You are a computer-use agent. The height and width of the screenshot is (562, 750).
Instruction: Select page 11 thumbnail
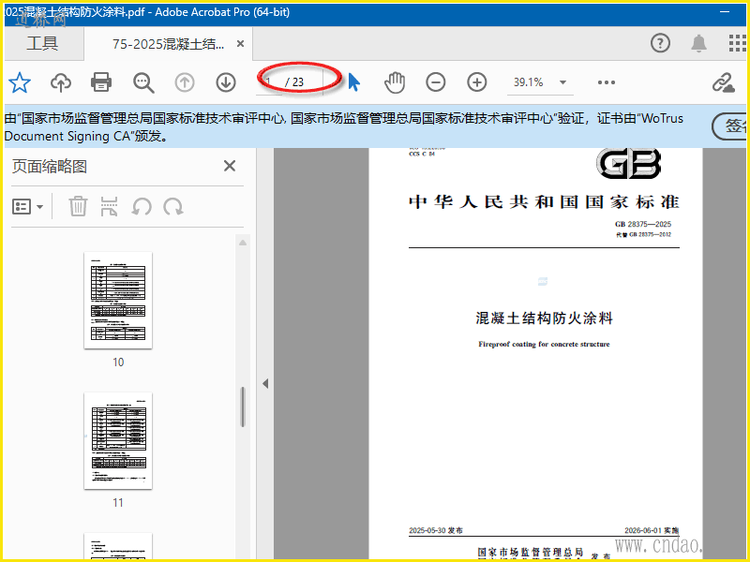click(118, 441)
